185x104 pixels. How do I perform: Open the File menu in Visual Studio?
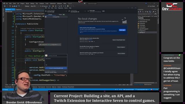pyautogui.click(x=7, y=3)
